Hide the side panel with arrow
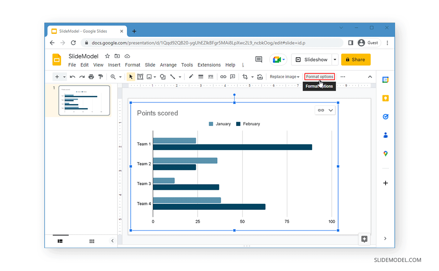This screenshot has width=439, height=271. click(x=385, y=239)
